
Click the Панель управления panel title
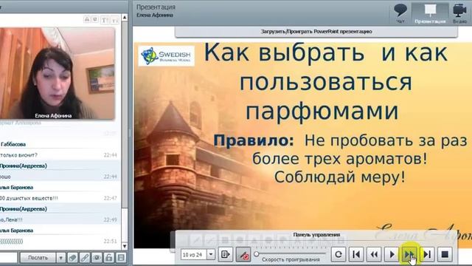(x=316, y=235)
